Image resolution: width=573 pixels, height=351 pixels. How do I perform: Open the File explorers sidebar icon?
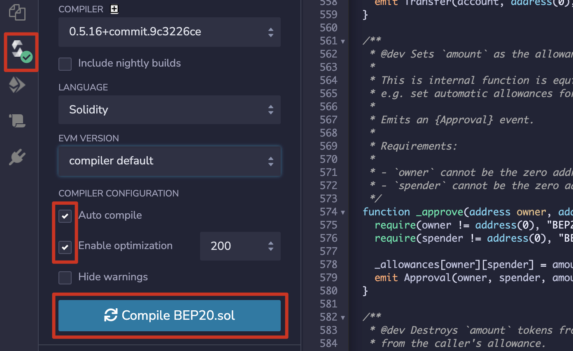(17, 12)
